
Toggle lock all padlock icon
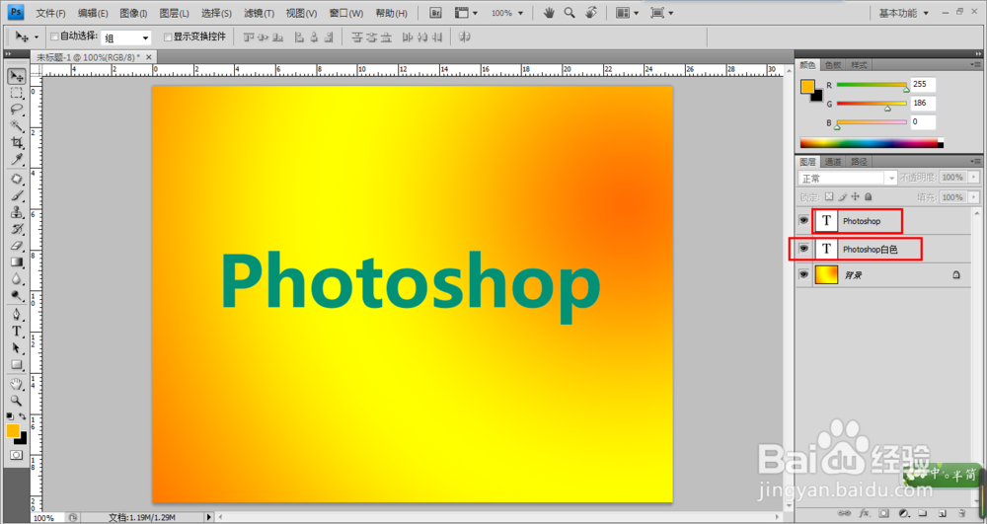[868, 197]
